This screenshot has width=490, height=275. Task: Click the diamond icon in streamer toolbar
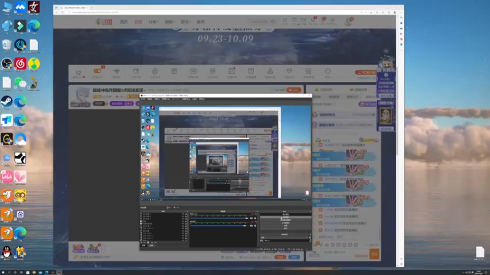point(289,71)
